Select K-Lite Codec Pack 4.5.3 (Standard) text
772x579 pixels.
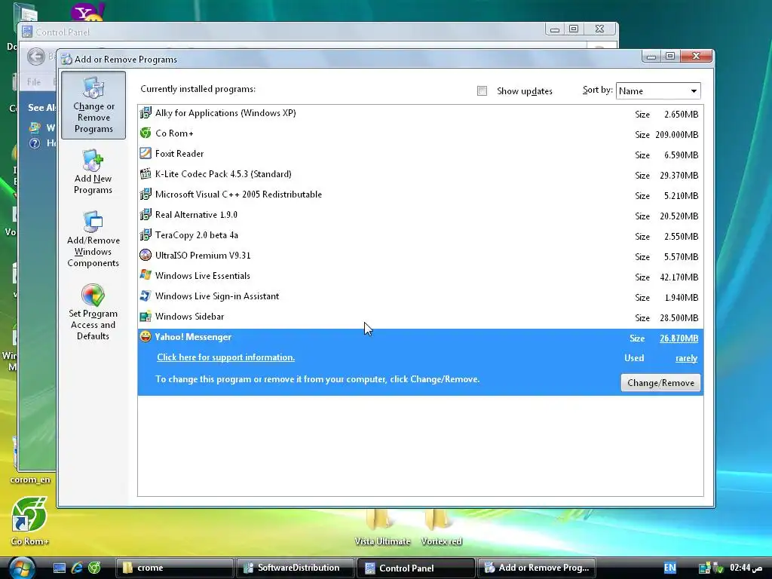pos(223,174)
